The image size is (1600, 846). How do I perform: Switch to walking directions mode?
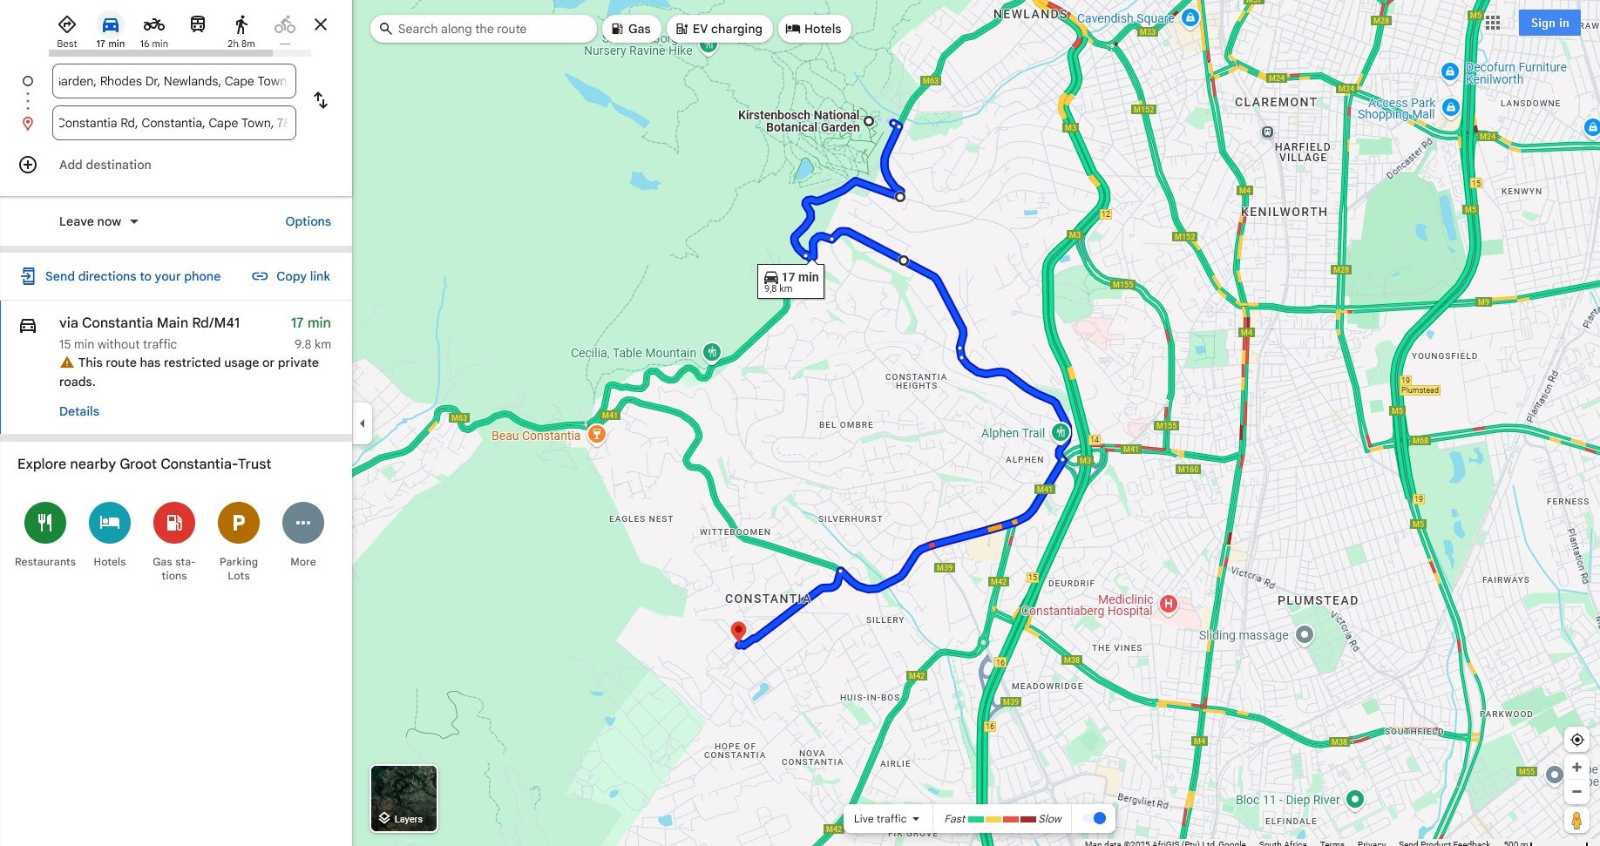coord(241,30)
